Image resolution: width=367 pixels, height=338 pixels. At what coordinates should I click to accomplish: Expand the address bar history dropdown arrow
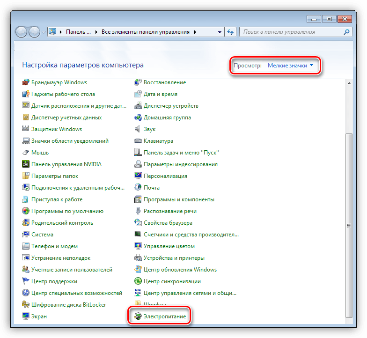pos(220,32)
